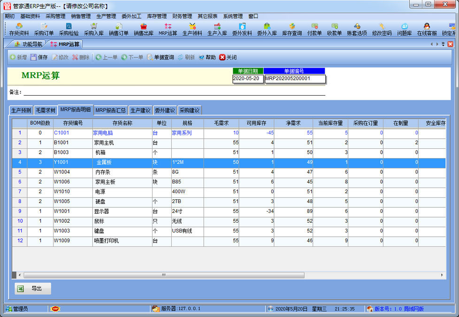This screenshot has height=317, width=459.
Task: Click the 在线客服 penguin icon
Action: click(x=427, y=29)
